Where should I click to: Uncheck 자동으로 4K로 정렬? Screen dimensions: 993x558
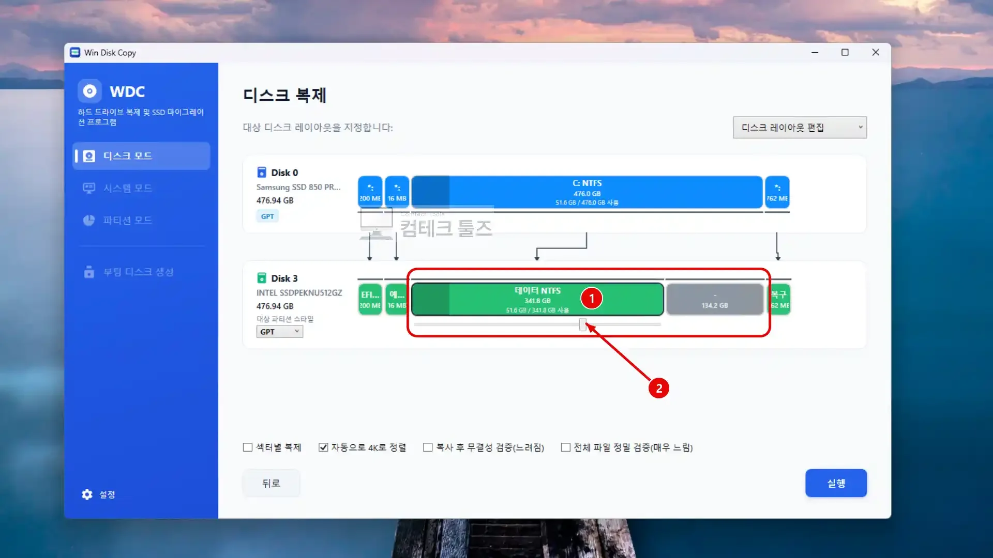click(323, 447)
